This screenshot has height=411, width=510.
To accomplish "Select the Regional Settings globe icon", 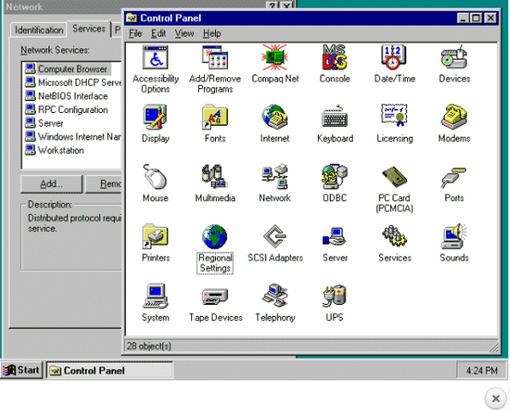I will (x=215, y=236).
